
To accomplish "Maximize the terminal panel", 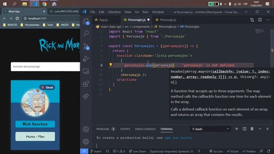I will point(260,129).
